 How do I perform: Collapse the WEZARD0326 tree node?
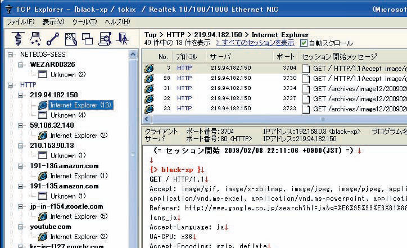[x=20, y=65]
